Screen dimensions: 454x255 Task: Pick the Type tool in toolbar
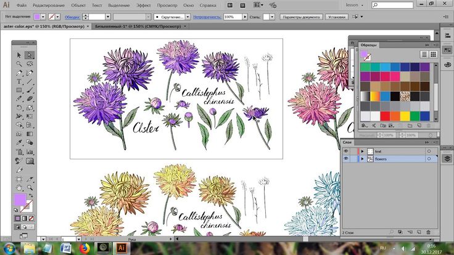point(19,81)
